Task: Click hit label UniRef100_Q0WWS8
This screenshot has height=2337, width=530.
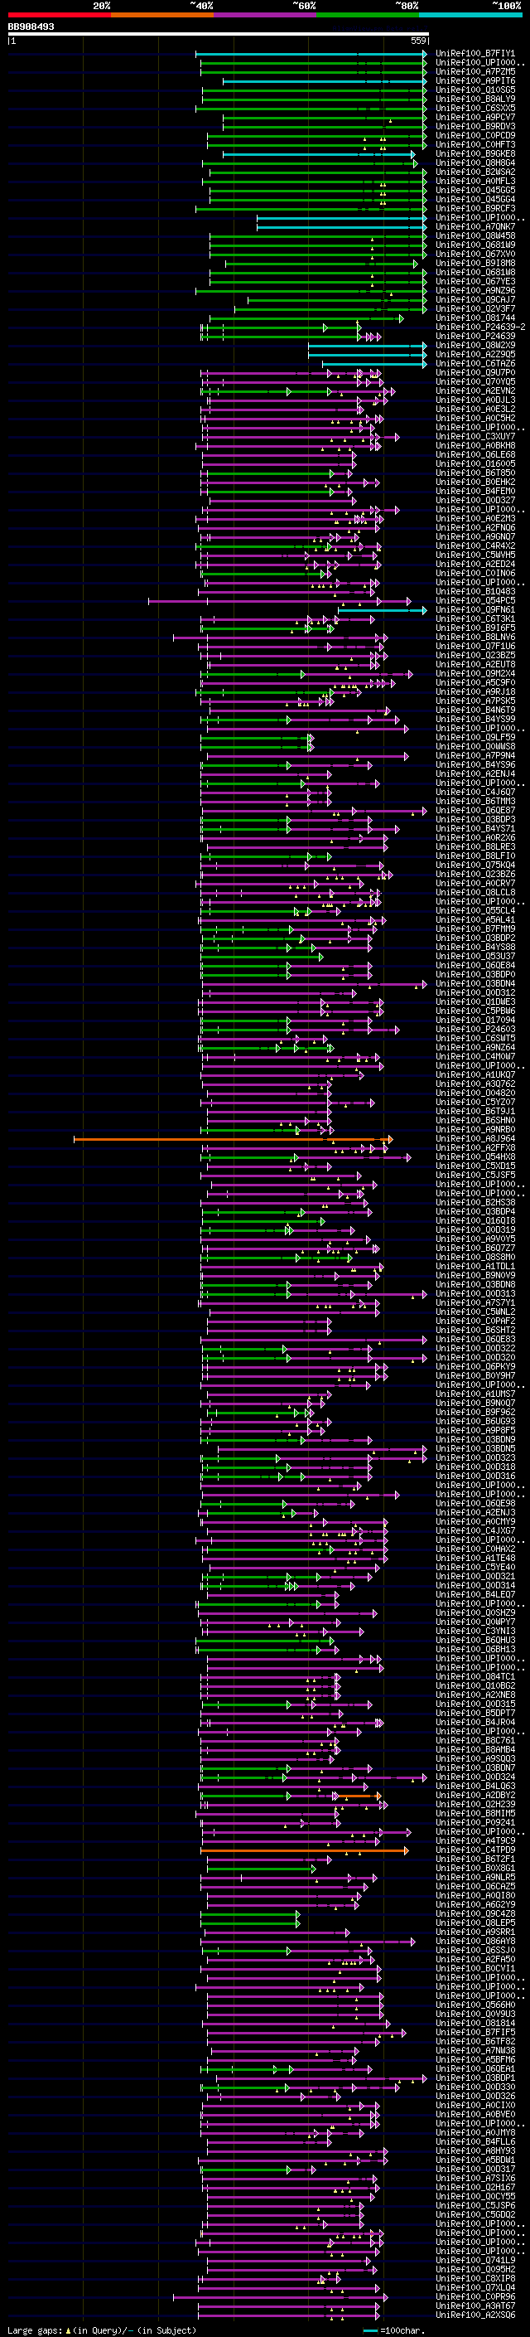Action: click(475, 747)
